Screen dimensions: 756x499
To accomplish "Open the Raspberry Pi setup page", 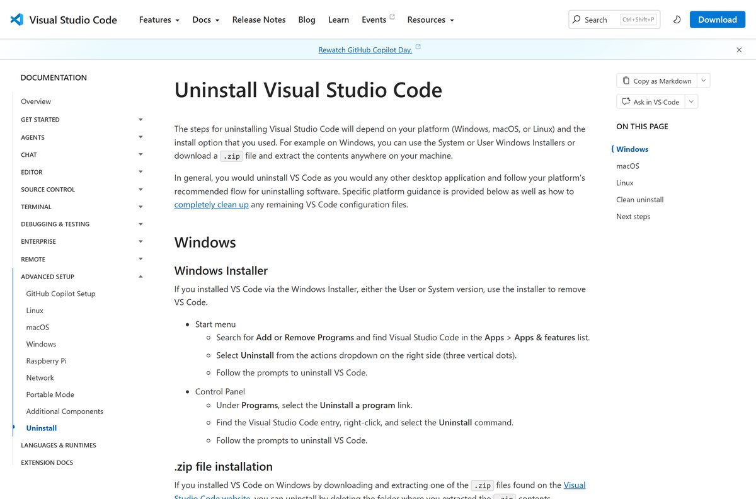I will pos(47,361).
